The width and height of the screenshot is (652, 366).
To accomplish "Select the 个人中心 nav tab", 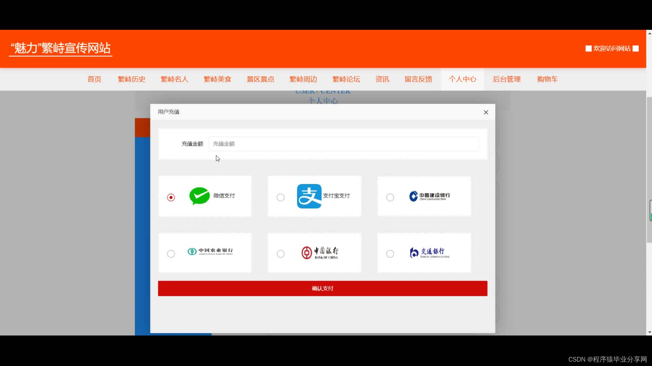I will pyautogui.click(x=463, y=79).
